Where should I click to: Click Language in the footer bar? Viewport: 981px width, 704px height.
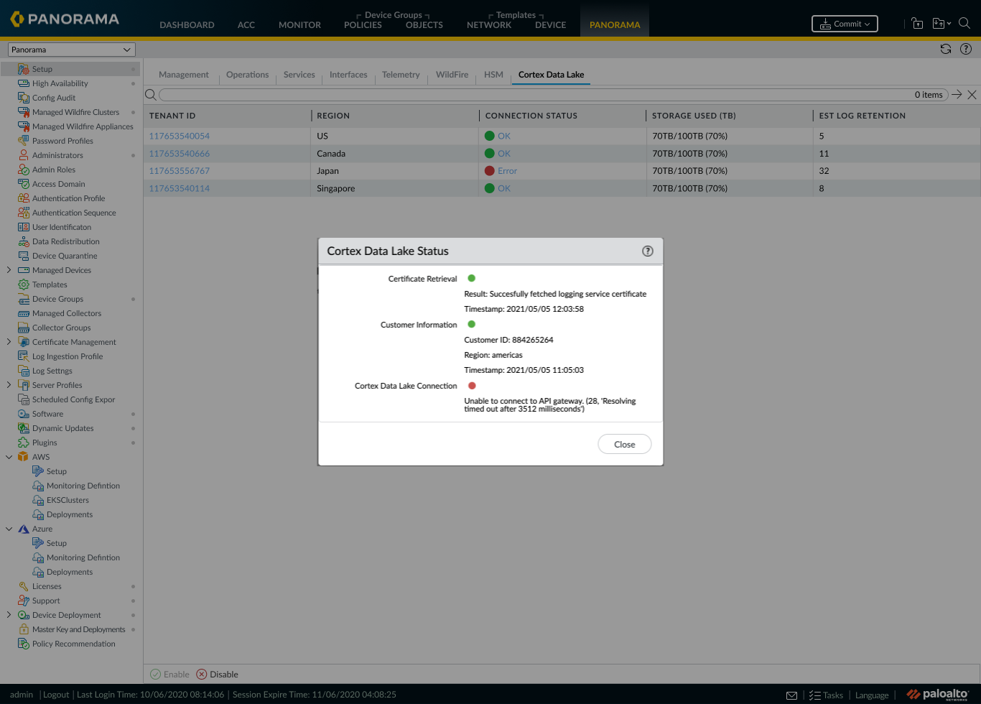872,695
